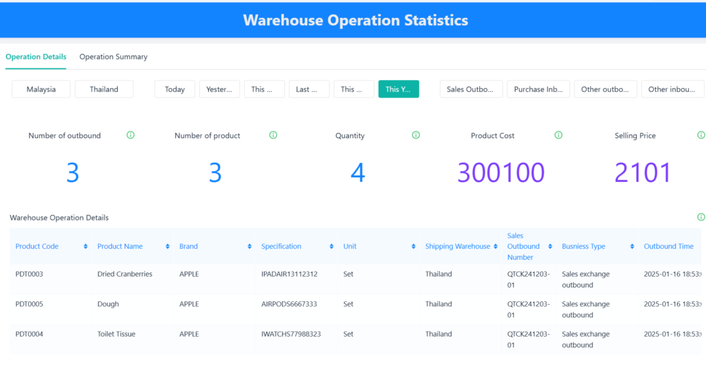This screenshot has width=706, height=371.
Task: Filter by Purchase Inbound type
Action: pyautogui.click(x=538, y=89)
